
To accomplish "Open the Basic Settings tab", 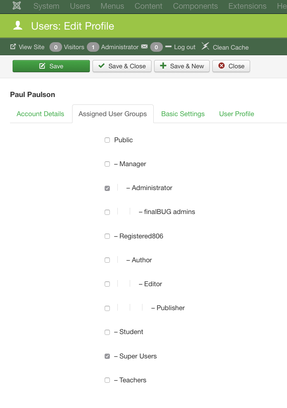I will 183,114.
